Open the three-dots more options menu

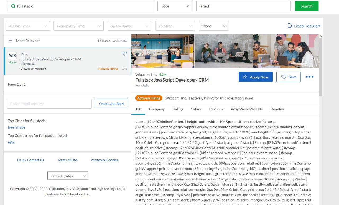click(310, 77)
